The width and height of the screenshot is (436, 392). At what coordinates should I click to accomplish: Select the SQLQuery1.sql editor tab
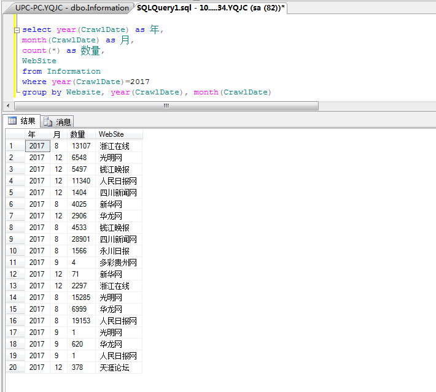(211, 8)
